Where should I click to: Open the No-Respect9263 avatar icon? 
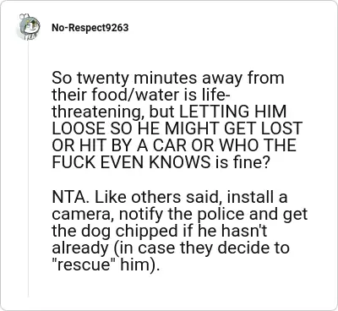tap(29, 27)
